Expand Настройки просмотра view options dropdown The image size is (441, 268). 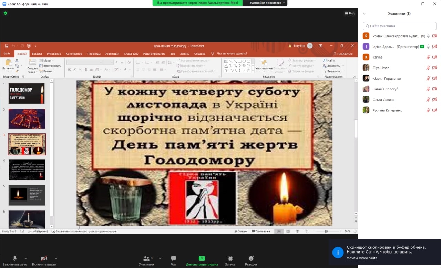(264, 3)
